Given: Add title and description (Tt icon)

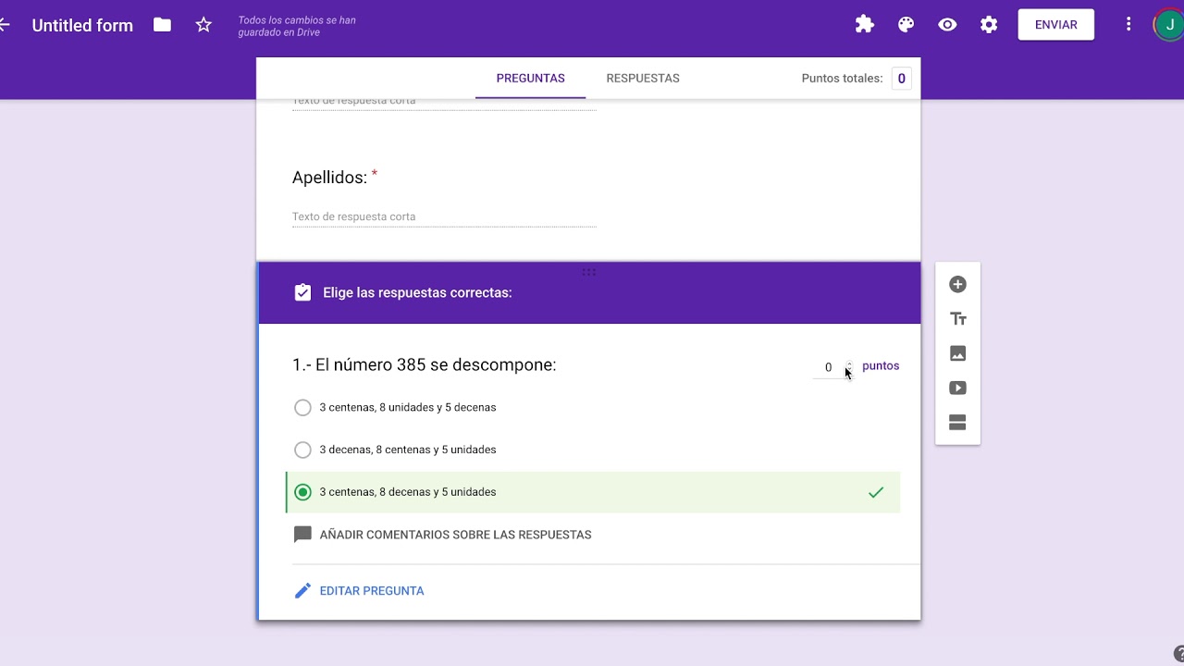Looking at the screenshot, I should 958,319.
